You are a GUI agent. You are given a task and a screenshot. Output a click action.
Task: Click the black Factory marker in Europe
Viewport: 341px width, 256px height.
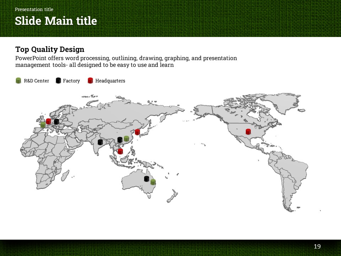coord(56,122)
